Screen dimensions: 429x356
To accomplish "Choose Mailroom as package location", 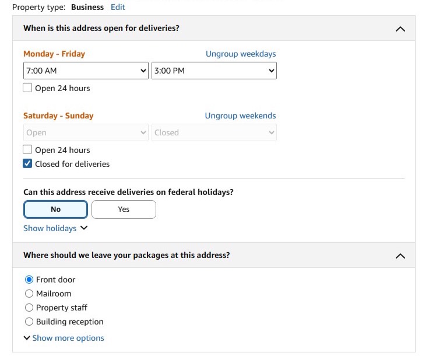I will [x=29, y=294].
